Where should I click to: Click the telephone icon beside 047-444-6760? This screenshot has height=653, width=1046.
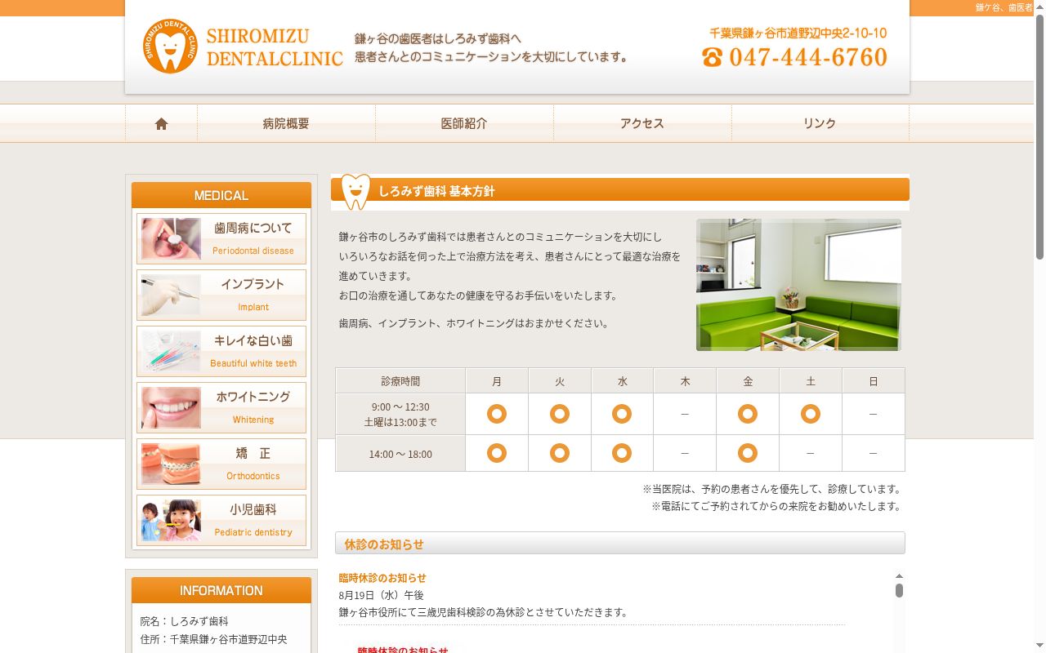[713, 57]
